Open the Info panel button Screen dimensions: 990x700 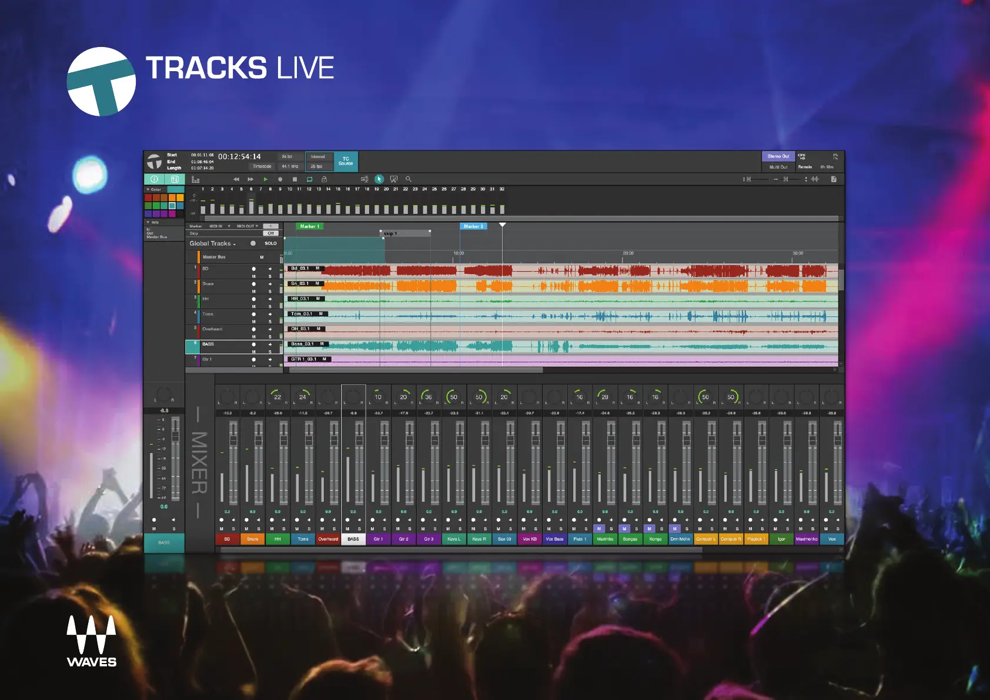tap(154, 179)
